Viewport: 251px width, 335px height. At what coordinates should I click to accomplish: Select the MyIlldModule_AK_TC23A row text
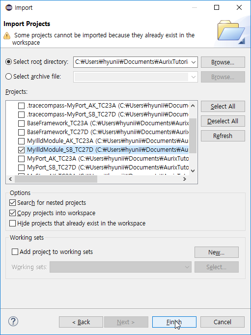(x=108, y=141)
